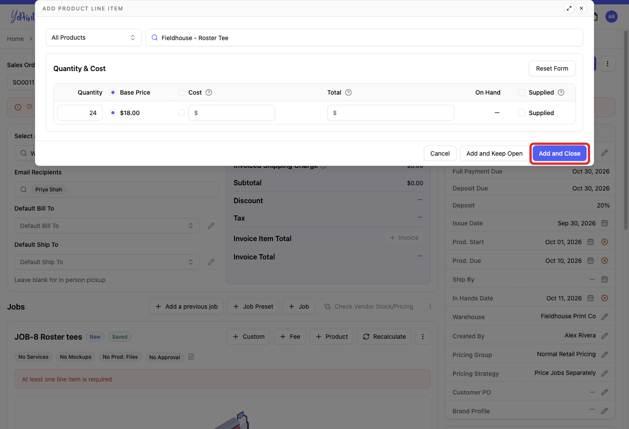Select the row's Cost radio button
The height and width of the screenshot is (429, 629).
tap(181, 113)
